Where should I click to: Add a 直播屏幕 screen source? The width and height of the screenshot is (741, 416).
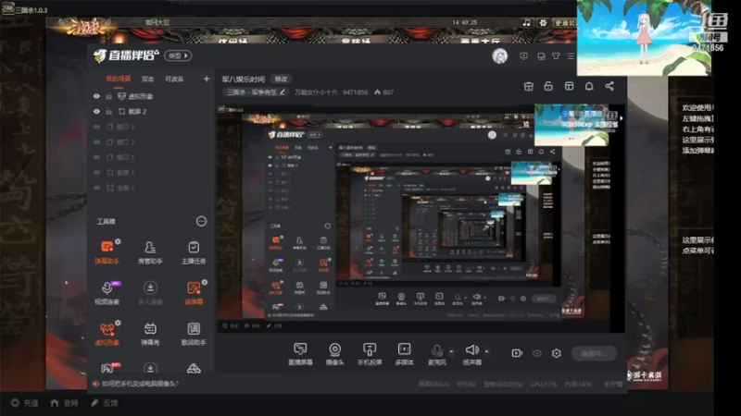(300, 354)
